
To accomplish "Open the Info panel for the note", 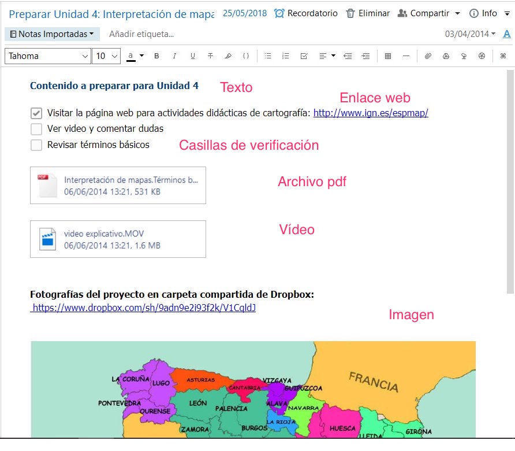I will point(484,13).
